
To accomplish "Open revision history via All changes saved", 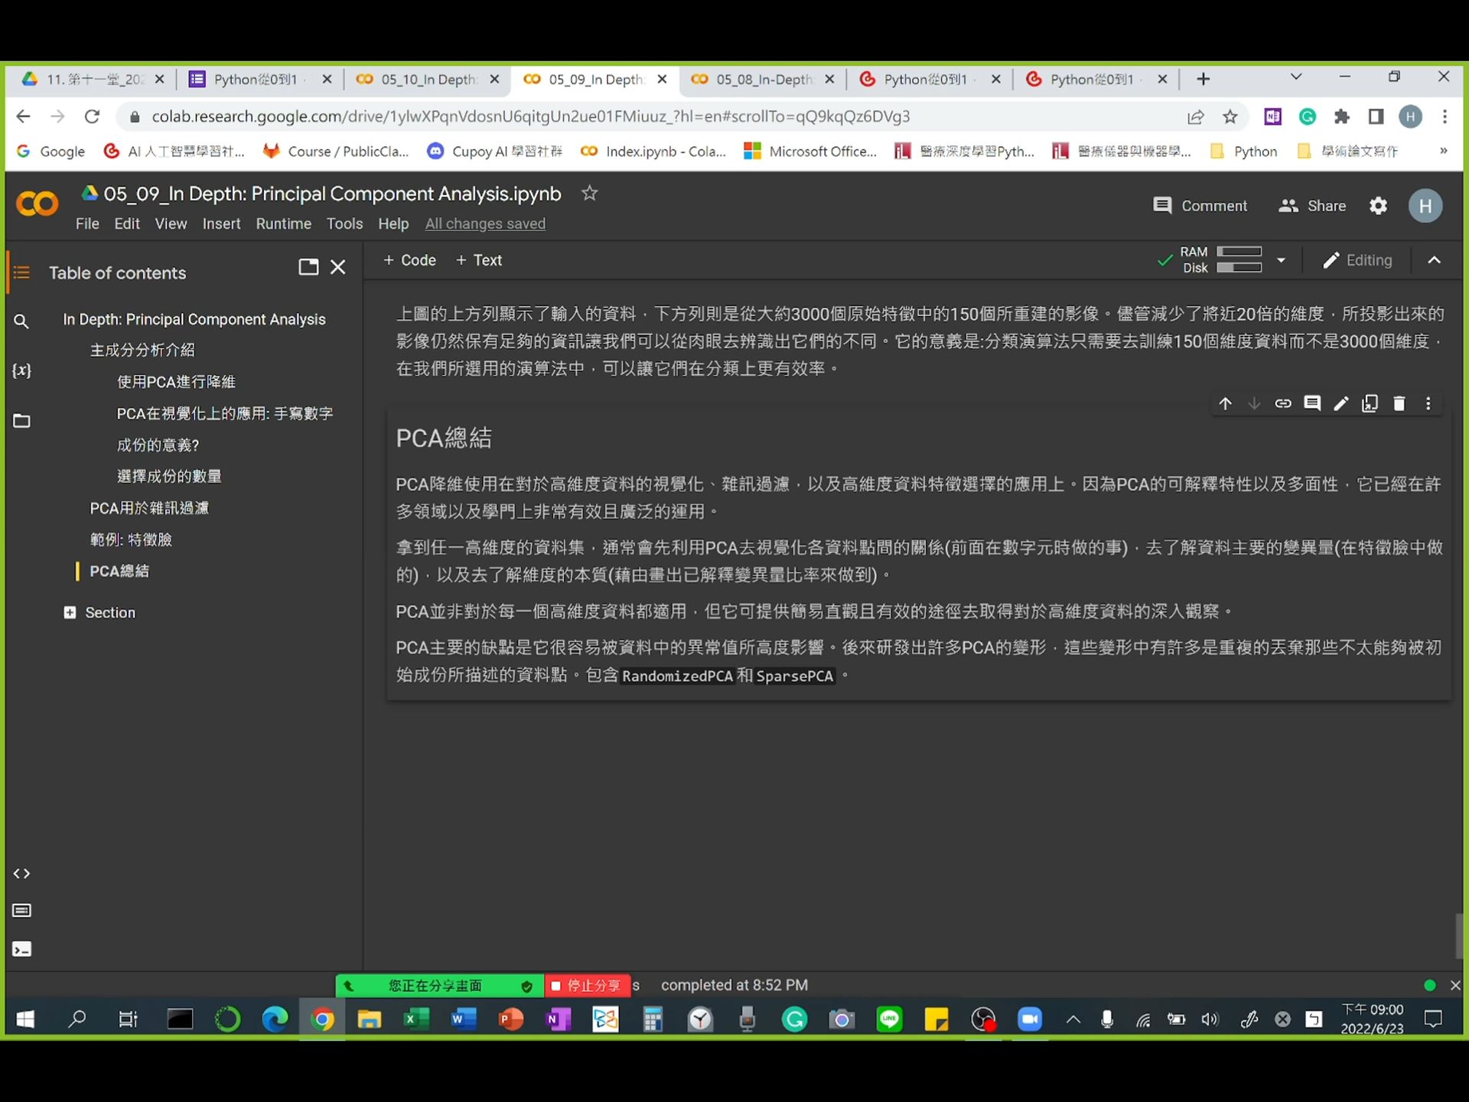I will 485,223.
